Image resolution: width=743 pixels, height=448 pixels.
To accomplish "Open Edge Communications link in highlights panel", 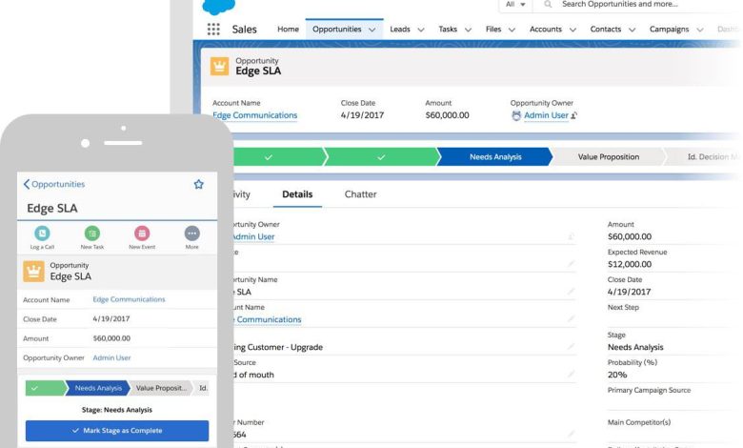I will point(255,115).
